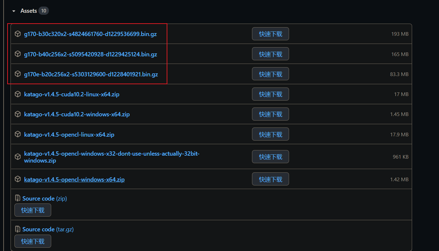Image resolution: width=439 pixels, height=251 pixels.
Task: Click the Assets count badge 10
Action: tap(44, 11)
